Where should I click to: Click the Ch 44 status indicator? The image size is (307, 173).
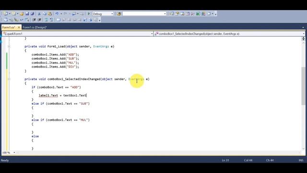[270, 160]
